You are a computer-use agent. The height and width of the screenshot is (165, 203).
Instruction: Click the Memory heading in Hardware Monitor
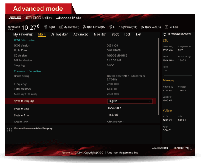(x=168, y=81)
